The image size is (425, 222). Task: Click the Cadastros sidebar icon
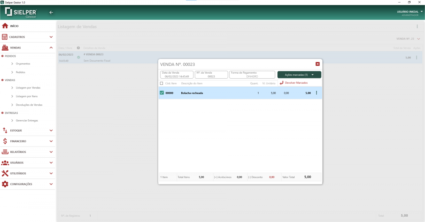5,37
